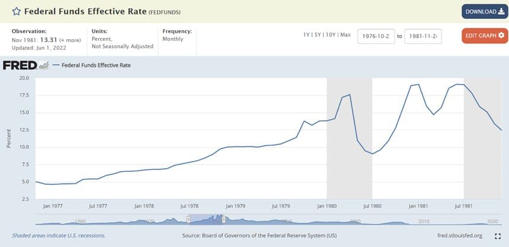Select the 1Y time range
The width and height of the screenshot is (509, 247).
click(306, 35)
